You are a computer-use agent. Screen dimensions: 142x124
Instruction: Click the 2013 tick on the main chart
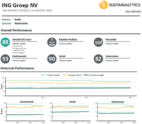pos(43,97)
